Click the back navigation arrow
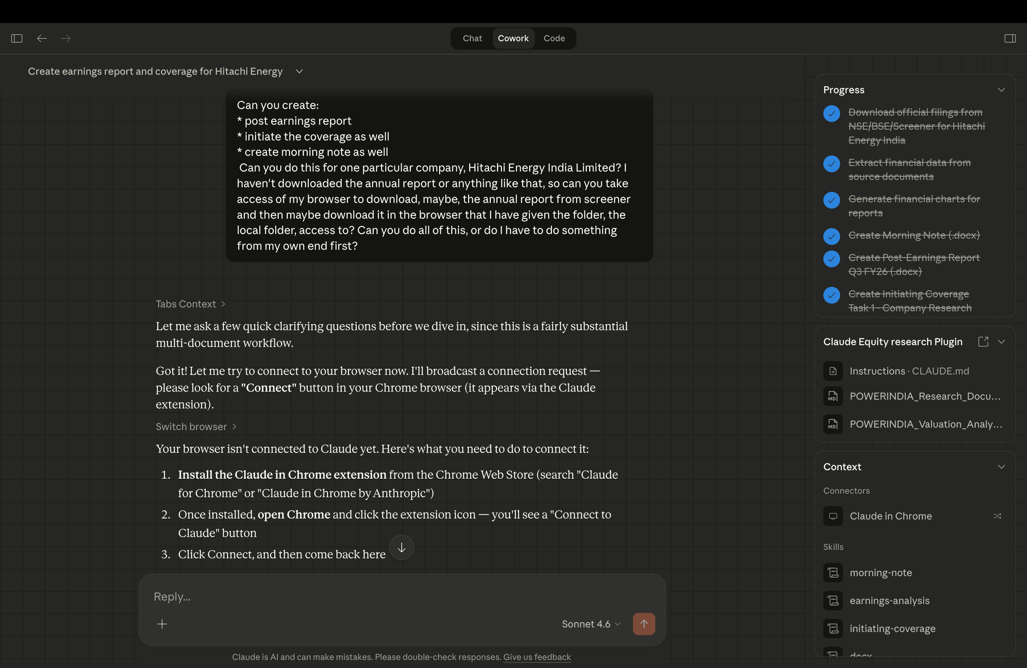This screenshot has height=668, width=1027. pyautogui.click(x=42, y=38)
